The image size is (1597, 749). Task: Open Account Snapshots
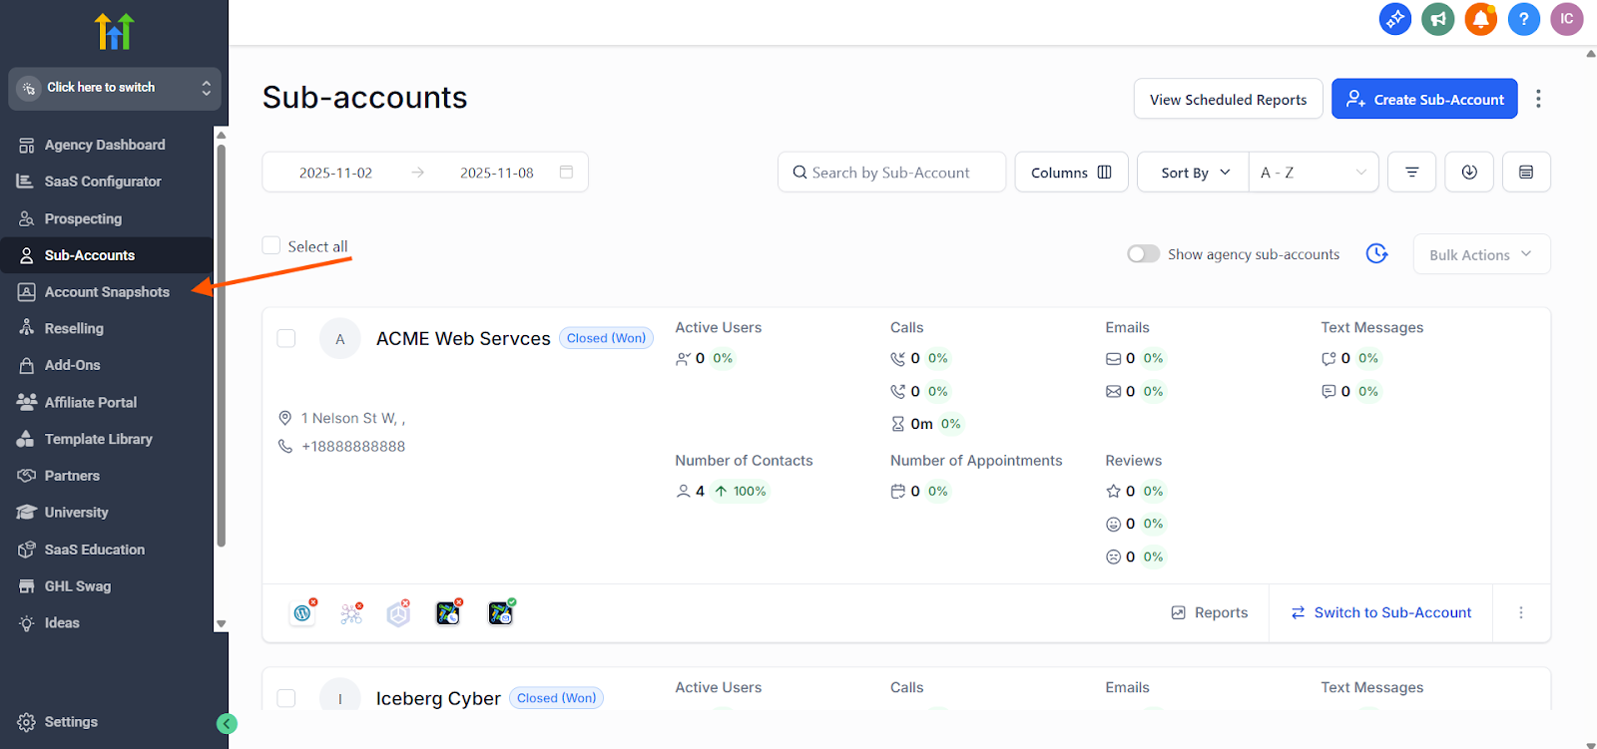pyautogui.click(x=107, y=292)
